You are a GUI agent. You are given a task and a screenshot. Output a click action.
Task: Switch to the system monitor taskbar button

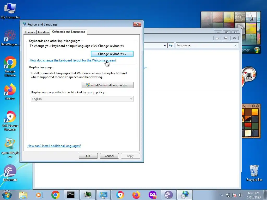pos(87,195)
